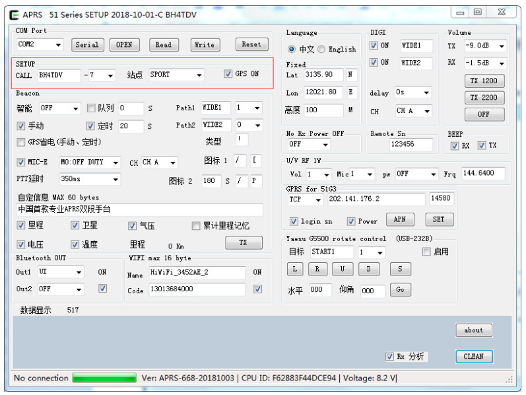Click the TX 2200 button
Viewport: 526px width, 395px height.
[484, 98]
